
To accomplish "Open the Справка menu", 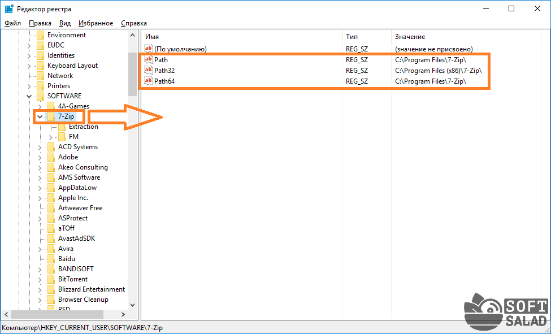I will click(x=134, y=23).
